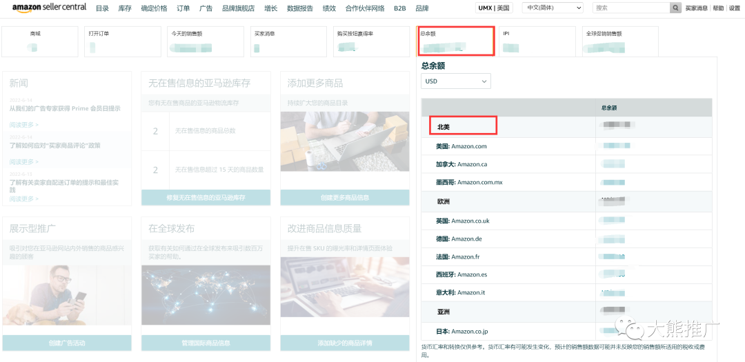Focus the 搜索 search field

(631, 8)
